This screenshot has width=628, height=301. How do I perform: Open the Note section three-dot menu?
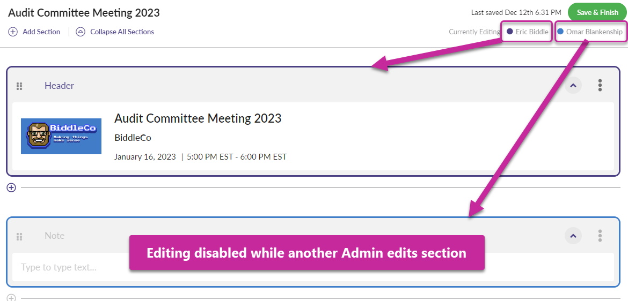(x=600, y=236)
